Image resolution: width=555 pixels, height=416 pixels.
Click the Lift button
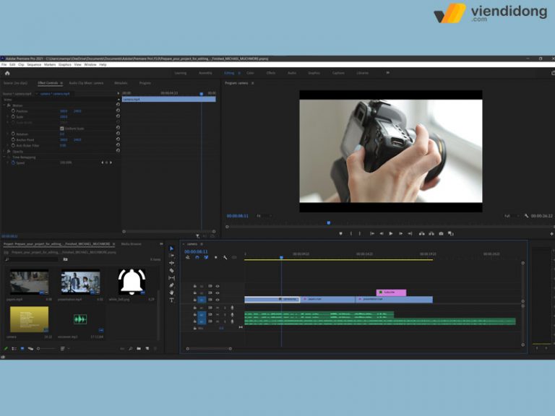(421, 233)
